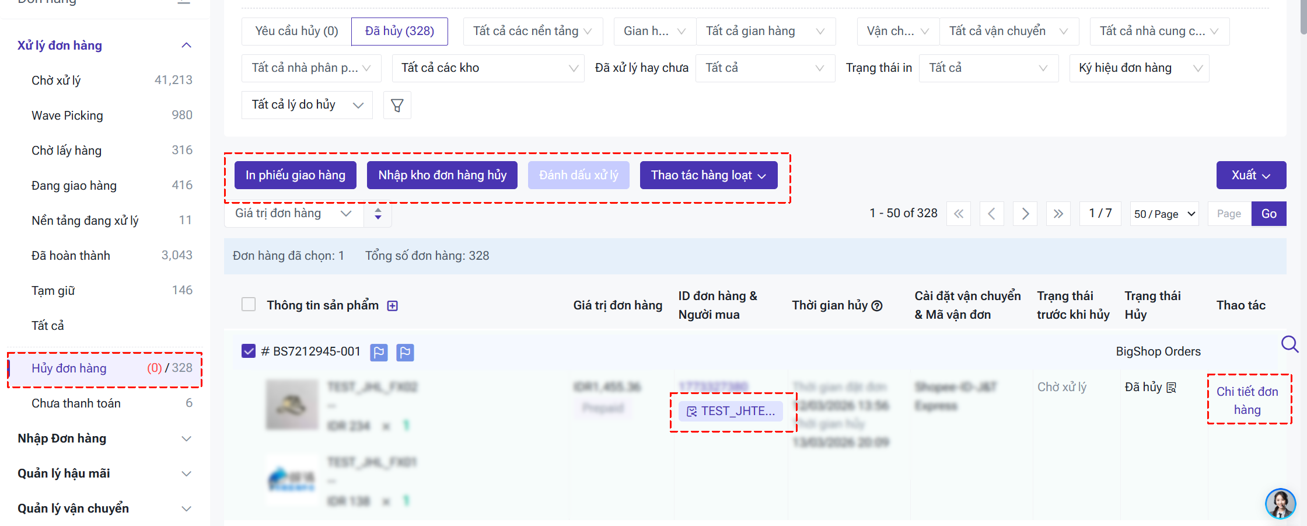
Task: Open Chi tiết đơn hàng link
Action: pos(1247,400)
